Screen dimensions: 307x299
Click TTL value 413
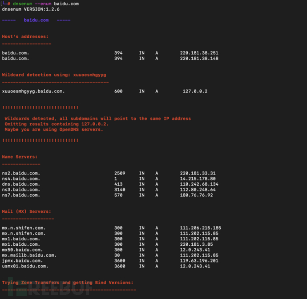(x=118, y=184)
